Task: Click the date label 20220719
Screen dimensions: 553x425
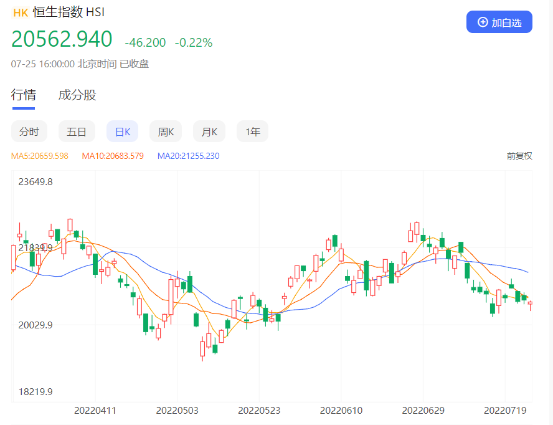Action: tap(505, 411)
